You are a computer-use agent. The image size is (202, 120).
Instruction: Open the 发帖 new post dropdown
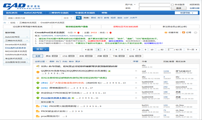(41, 49)
